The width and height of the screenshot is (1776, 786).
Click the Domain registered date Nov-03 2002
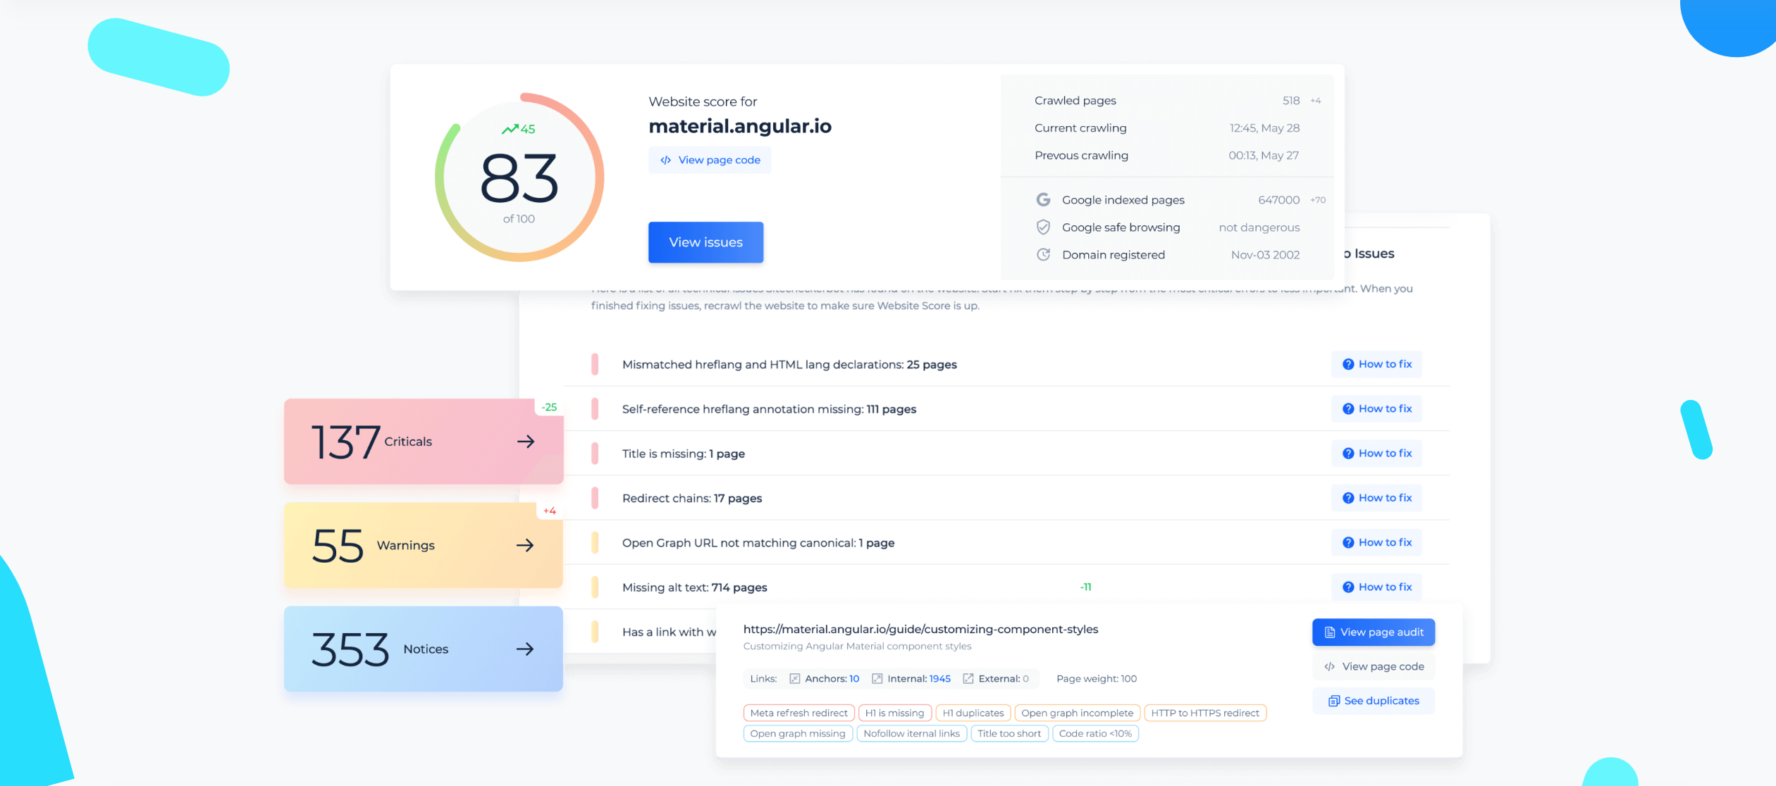click(x=1265, y=255)
